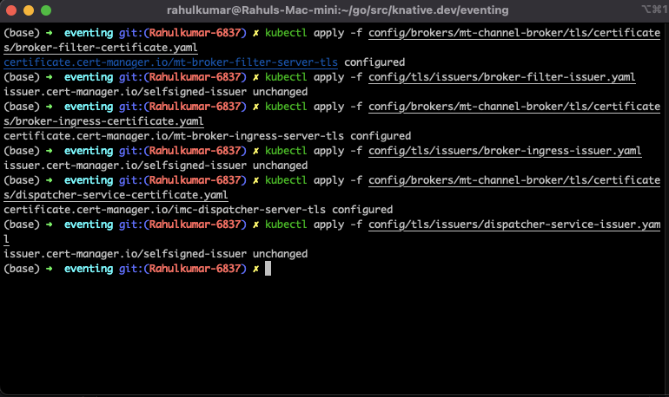669x397 pixels.
Task: Click the s/broker-filter-certificate.yaml path
Action: 101,48
